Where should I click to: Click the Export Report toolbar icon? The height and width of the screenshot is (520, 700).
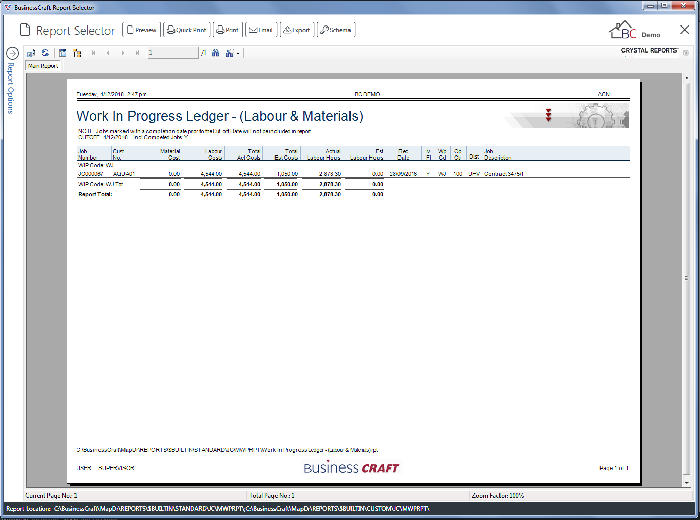(31, 53)
